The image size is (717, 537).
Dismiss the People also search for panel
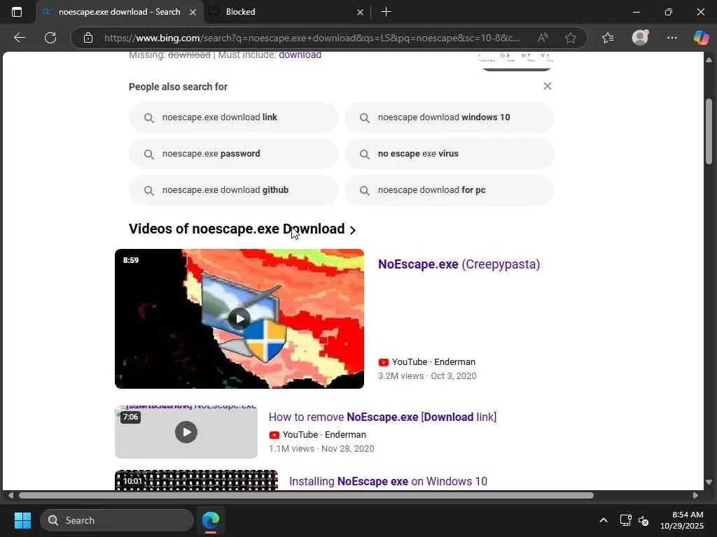coord(547,86)
